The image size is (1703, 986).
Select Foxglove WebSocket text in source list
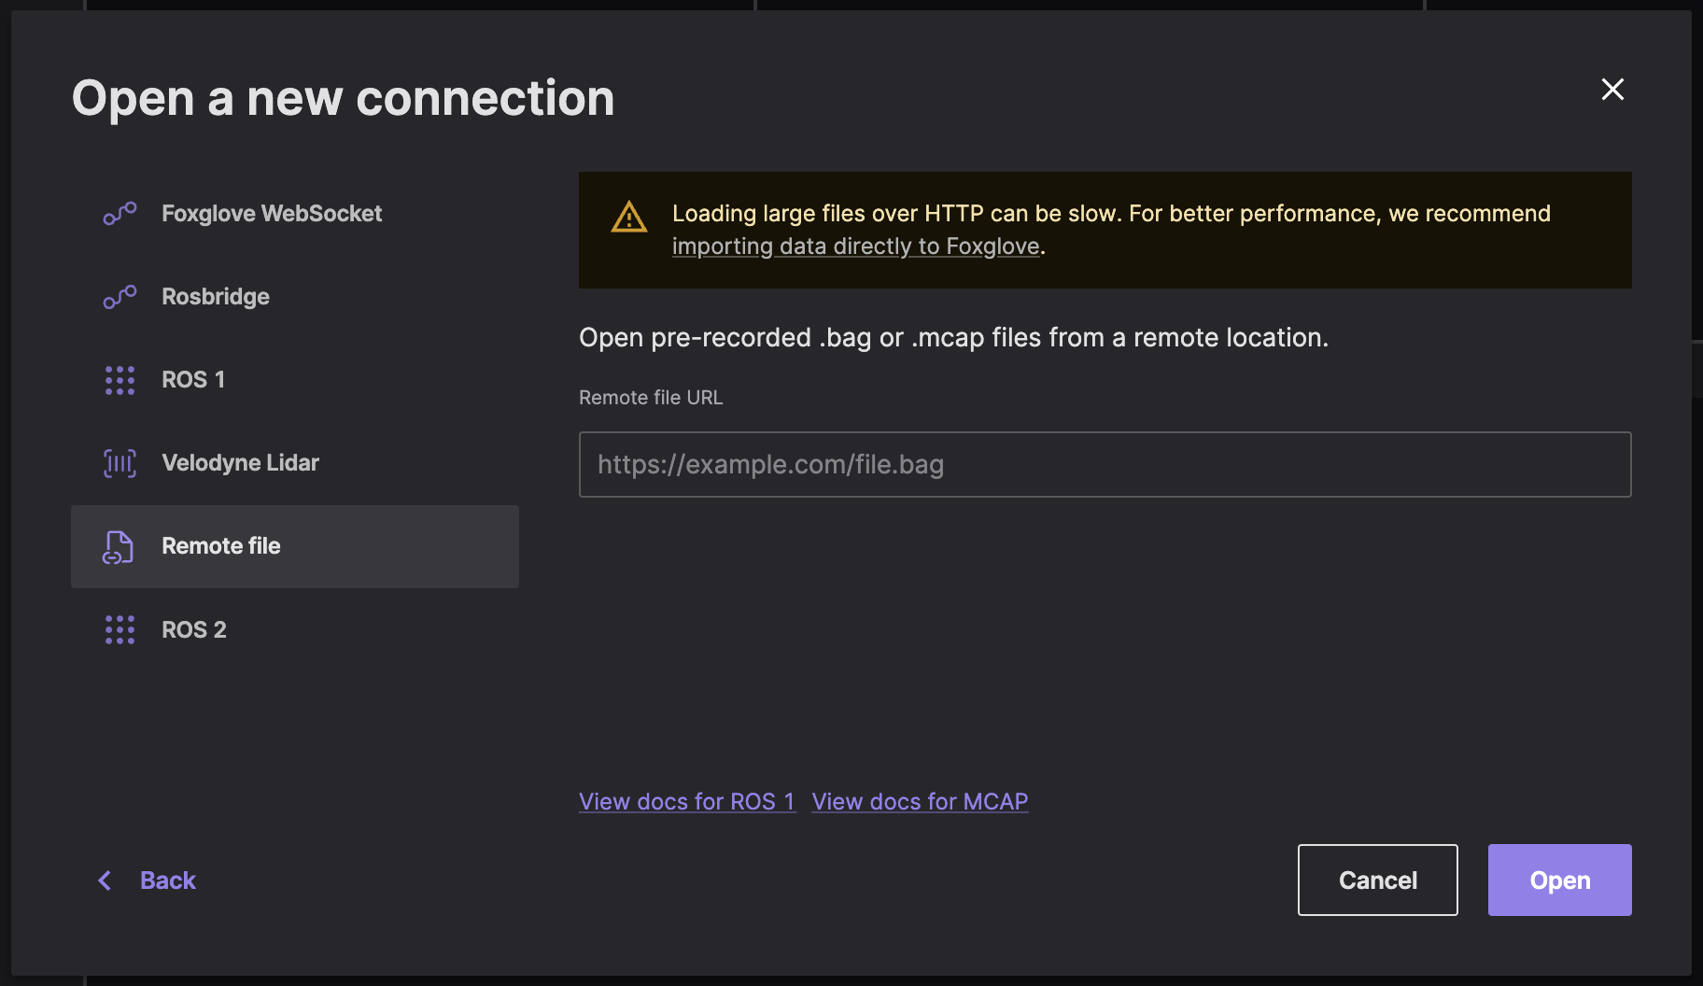click(272, 214)
